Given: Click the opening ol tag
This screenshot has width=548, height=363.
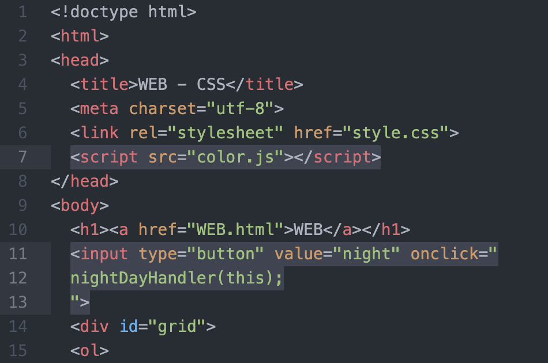Looking at the screenshot, I should pos(90,351).
